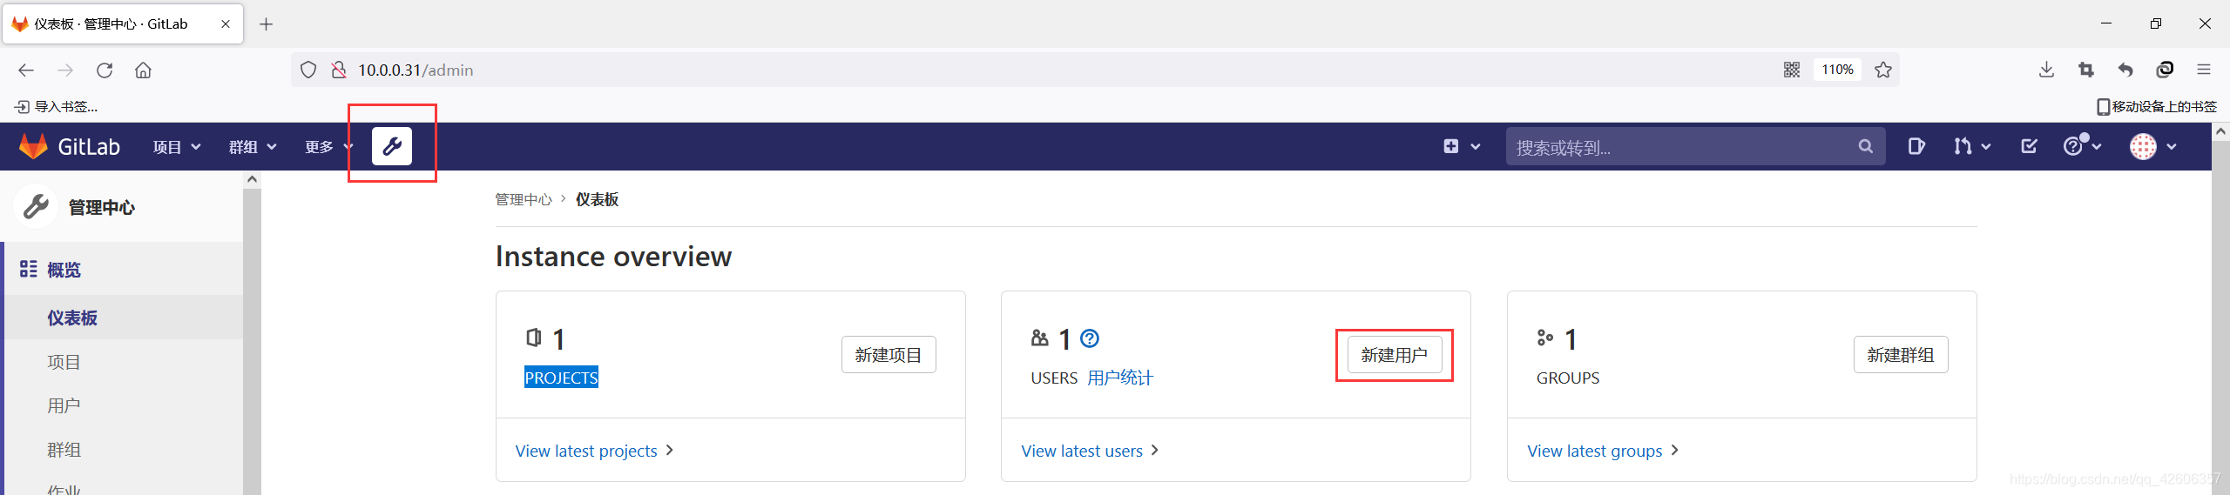
Task: Click the 新建项目 button
Action: coord(889,355)
